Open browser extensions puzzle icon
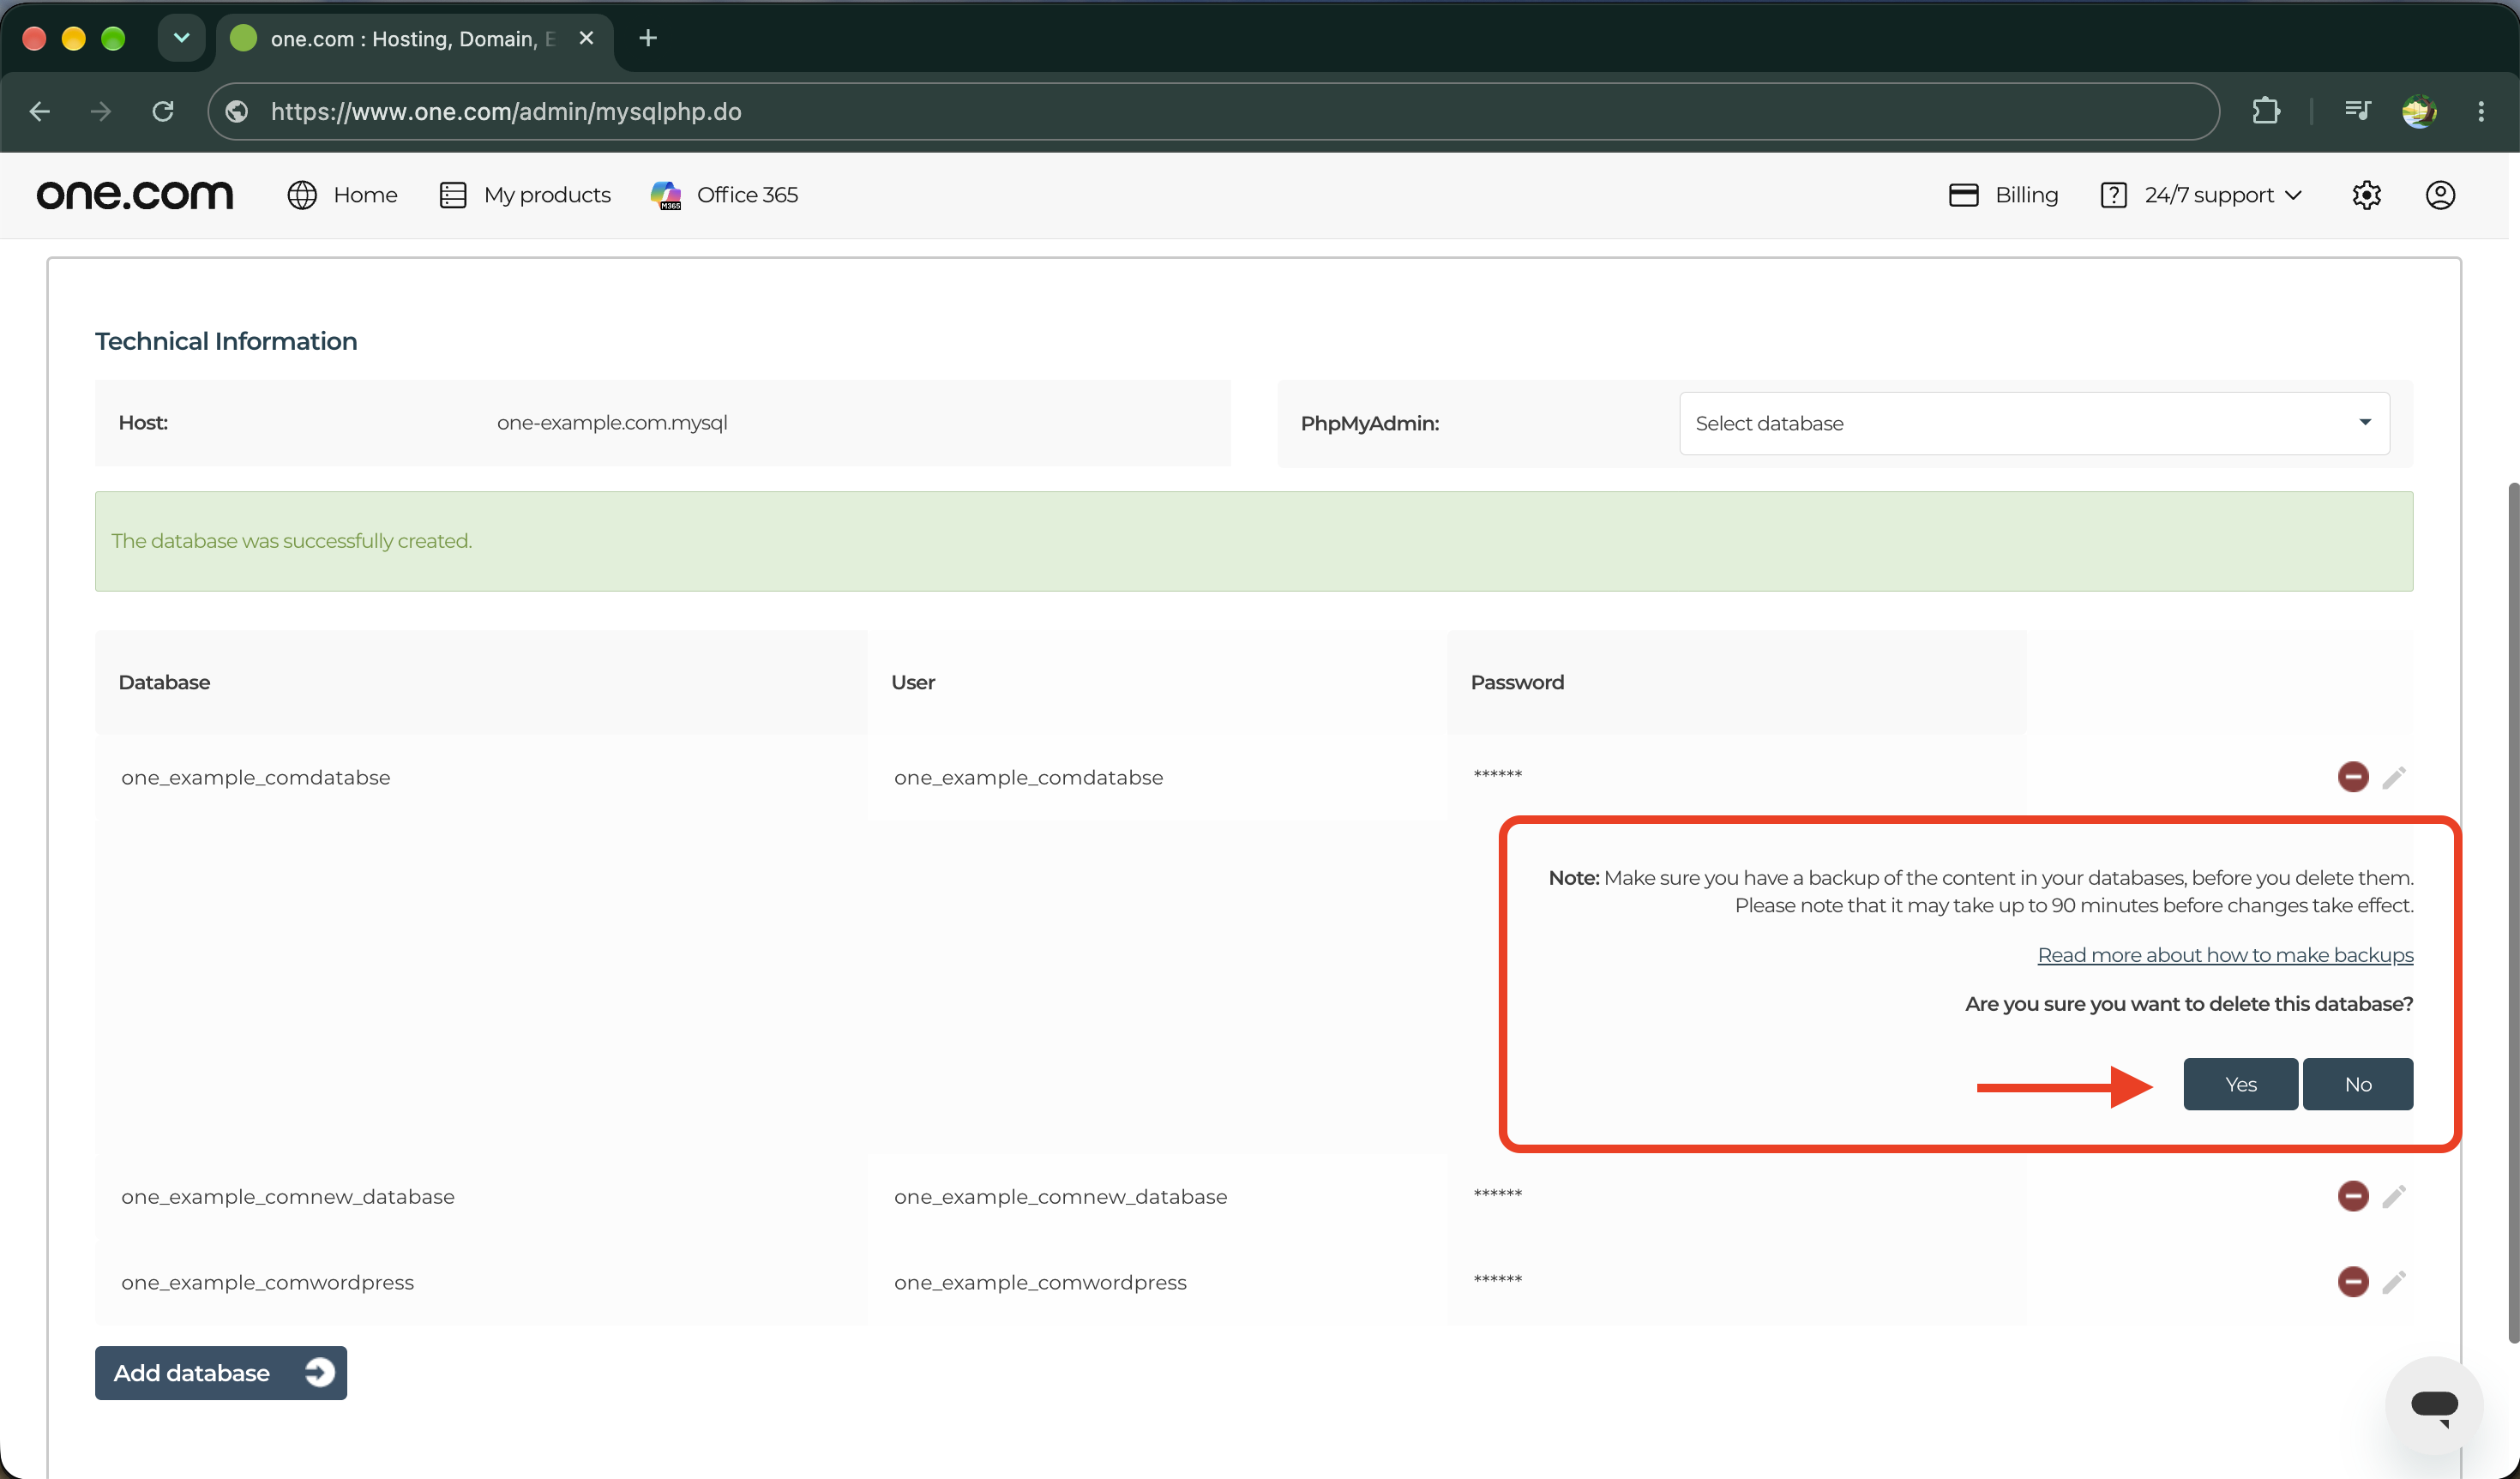Screen dimensions: 2520x1479 pyautogui.click(x=2266, y=111)
